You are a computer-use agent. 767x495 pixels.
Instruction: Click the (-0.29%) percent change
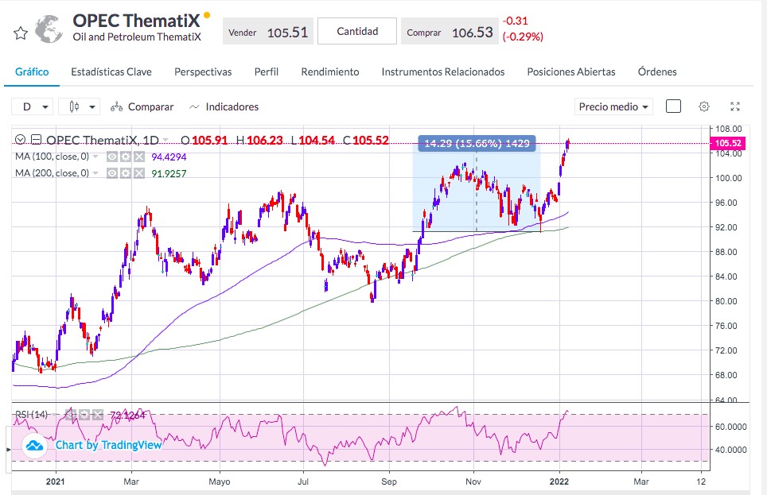pyautogui.click(x=523, y=37)
